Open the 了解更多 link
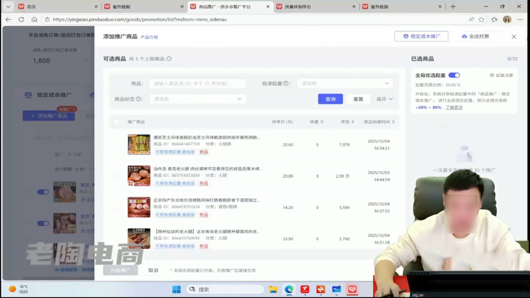 [x=454, y=107]
